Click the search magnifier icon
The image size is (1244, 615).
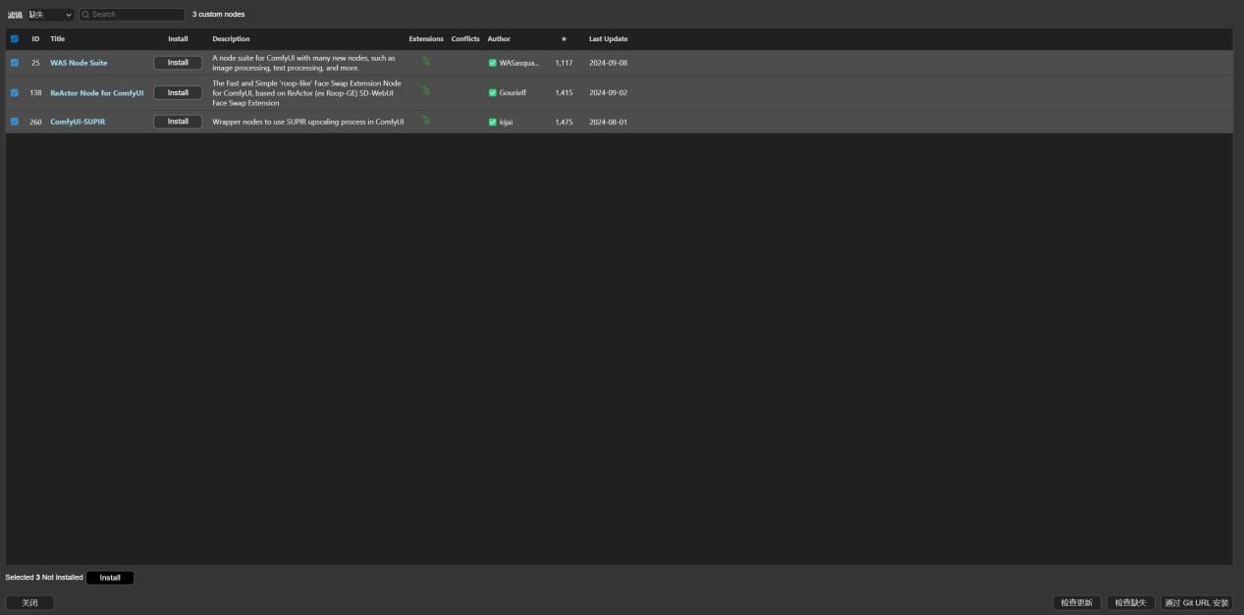(86, 15)
